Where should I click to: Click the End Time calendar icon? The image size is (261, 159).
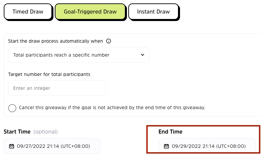(166, 146)
